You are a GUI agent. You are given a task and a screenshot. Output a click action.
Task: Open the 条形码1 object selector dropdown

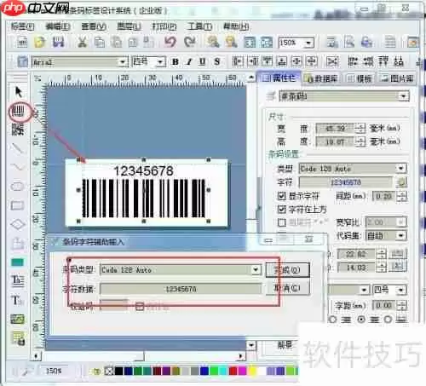pos(403,96)
